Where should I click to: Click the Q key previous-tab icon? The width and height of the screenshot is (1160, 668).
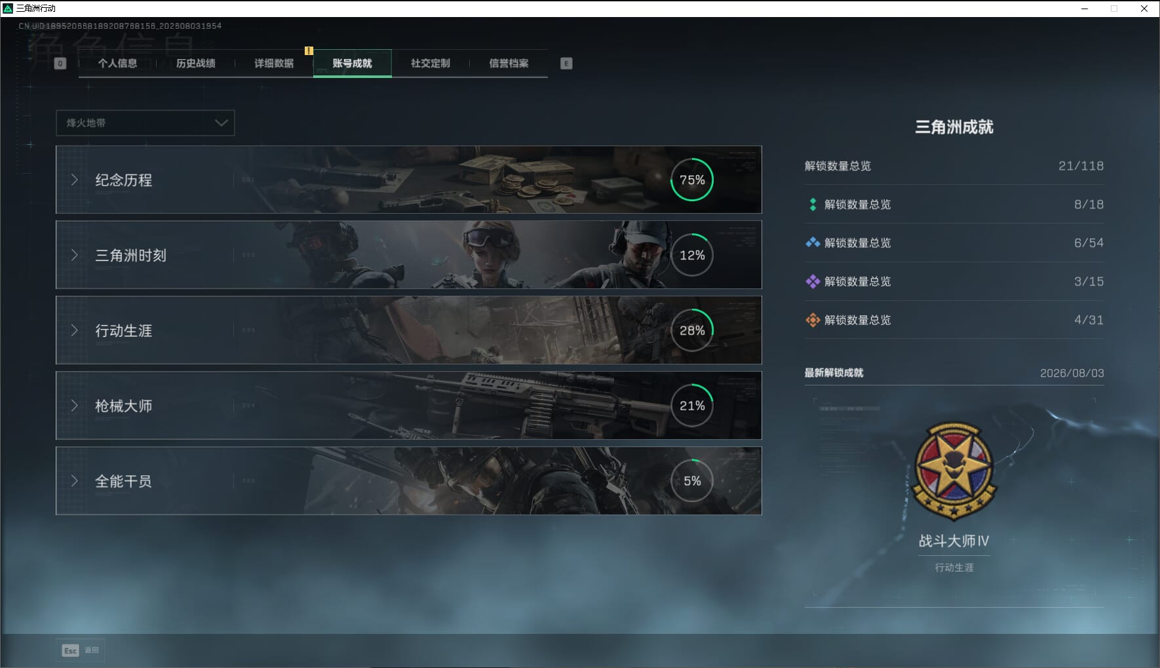(x=60, y=64)
